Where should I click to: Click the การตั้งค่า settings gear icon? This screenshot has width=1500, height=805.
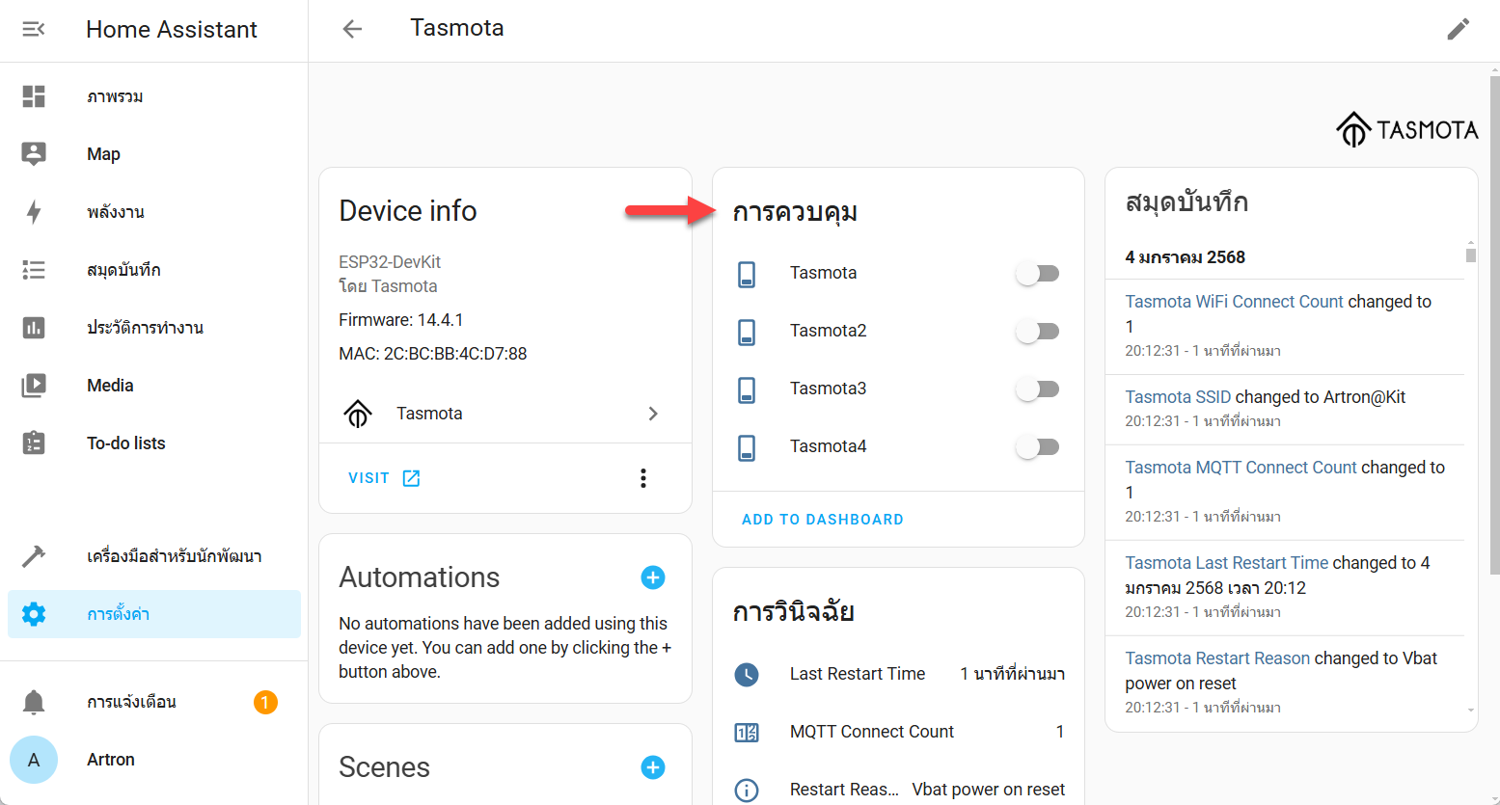[x=34, y=614]
